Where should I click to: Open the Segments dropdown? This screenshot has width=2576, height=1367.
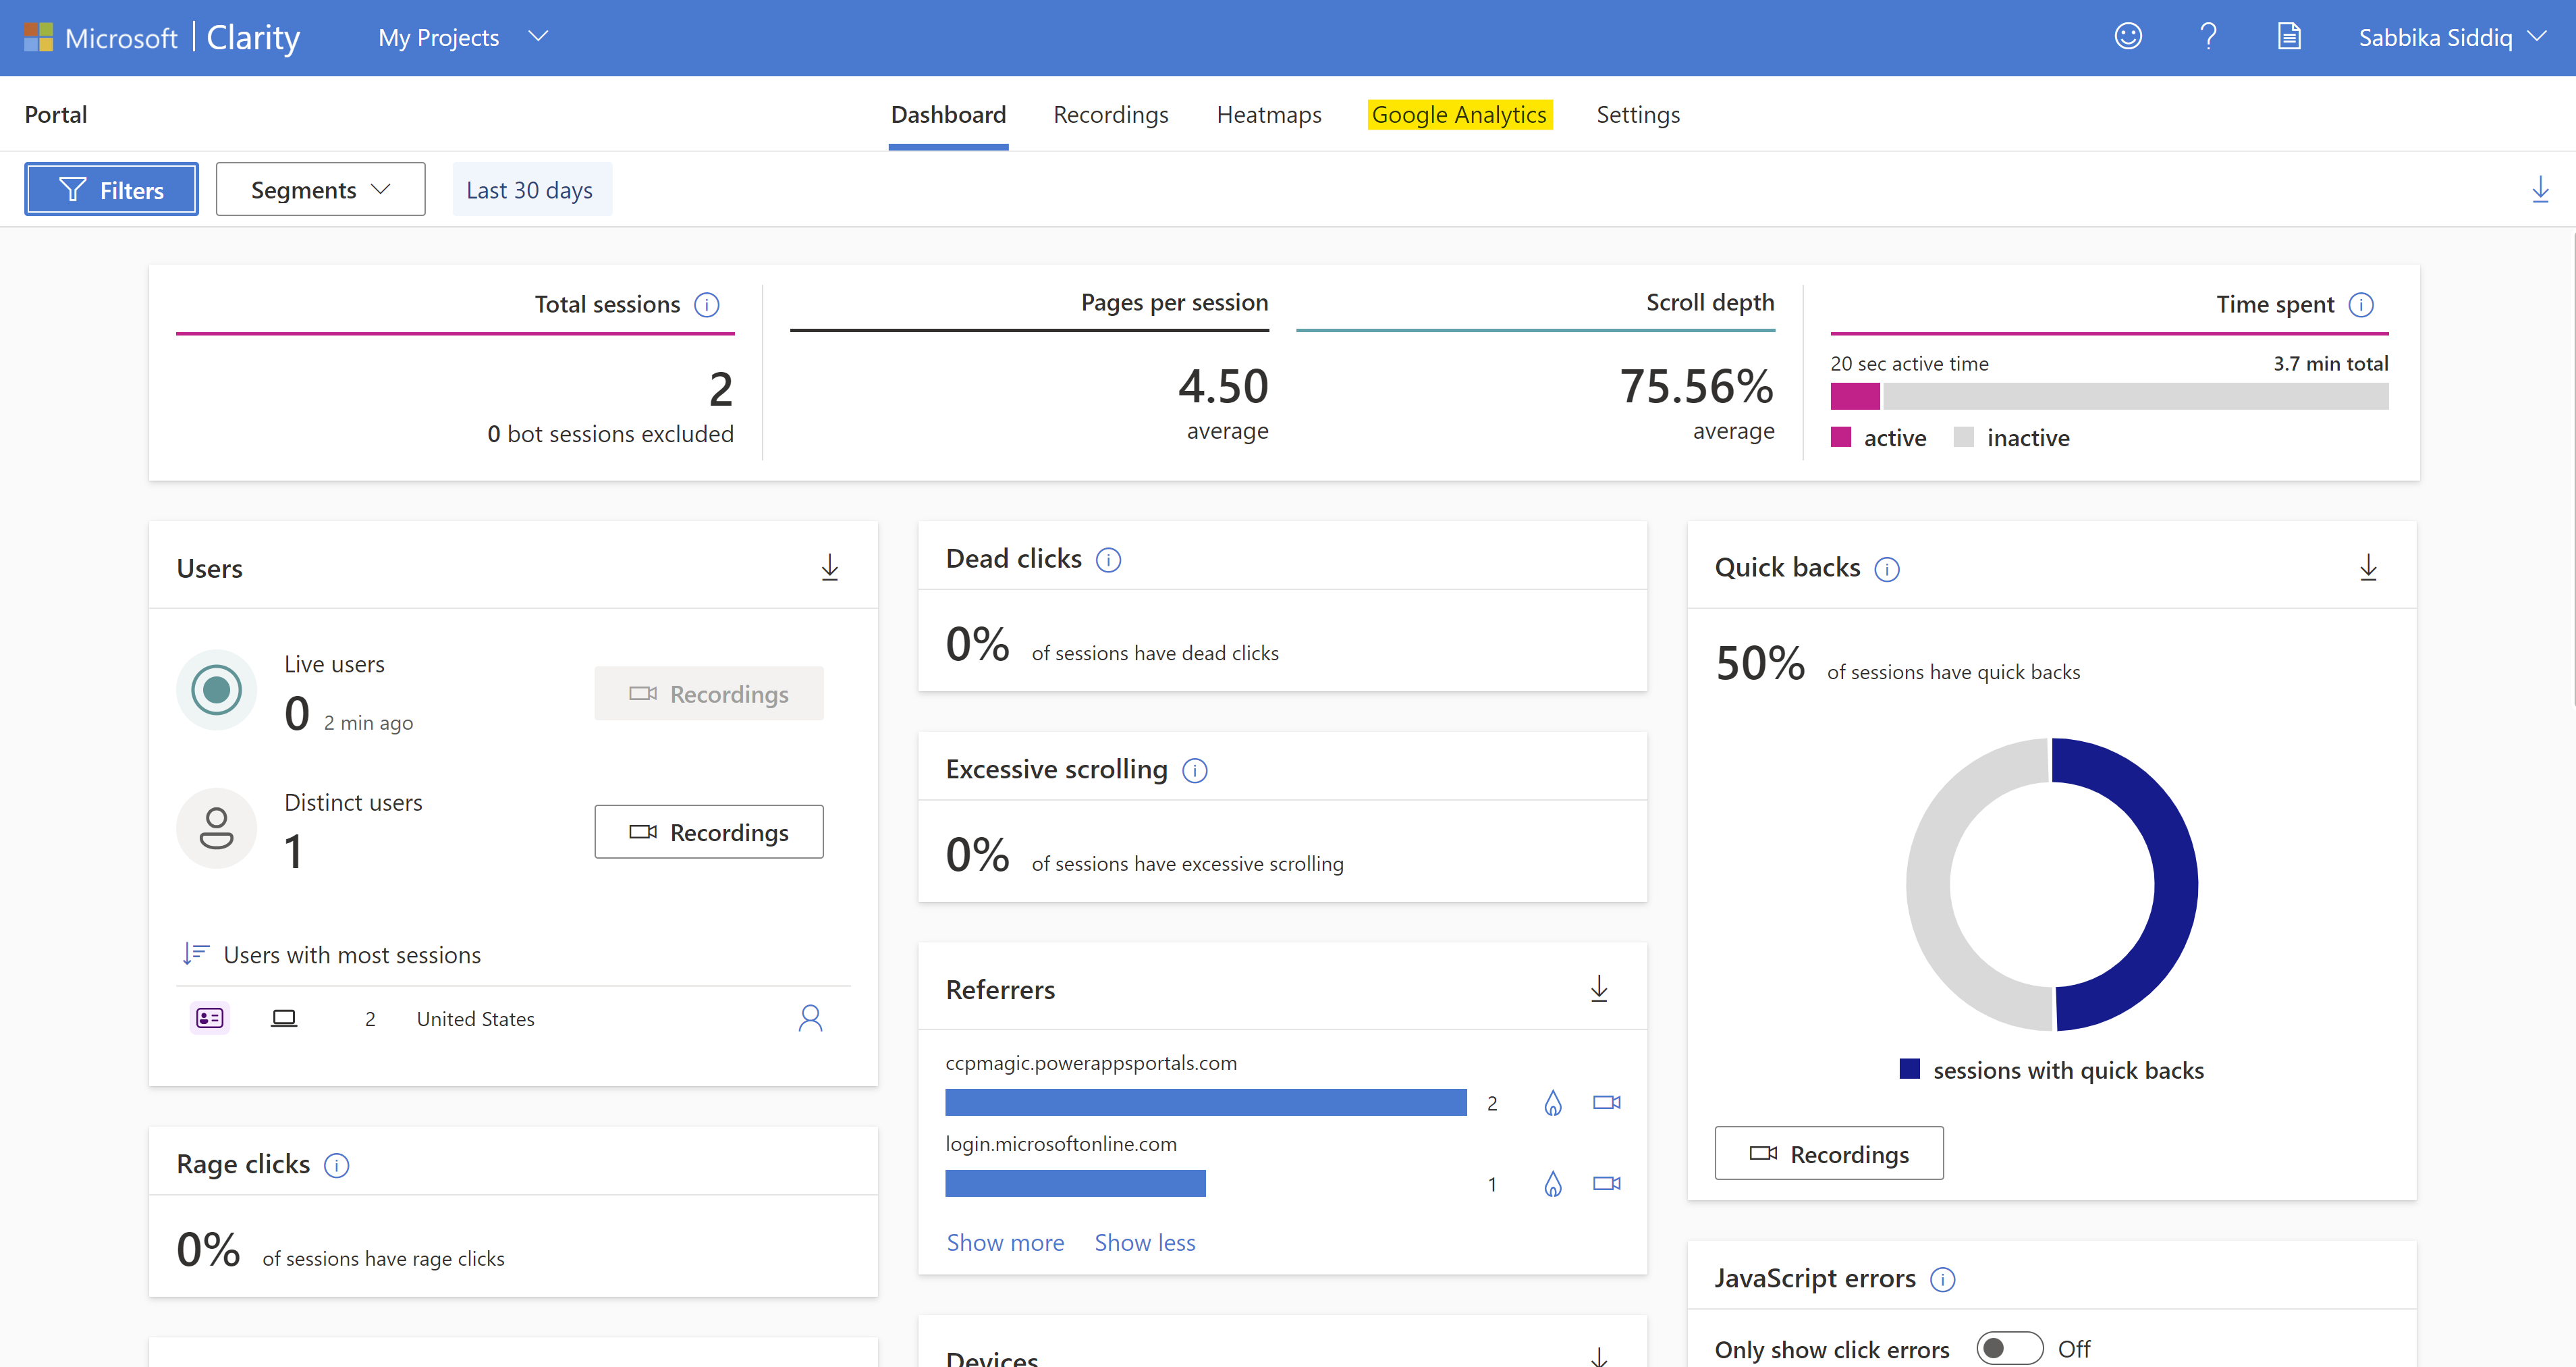tap(320, 189)
